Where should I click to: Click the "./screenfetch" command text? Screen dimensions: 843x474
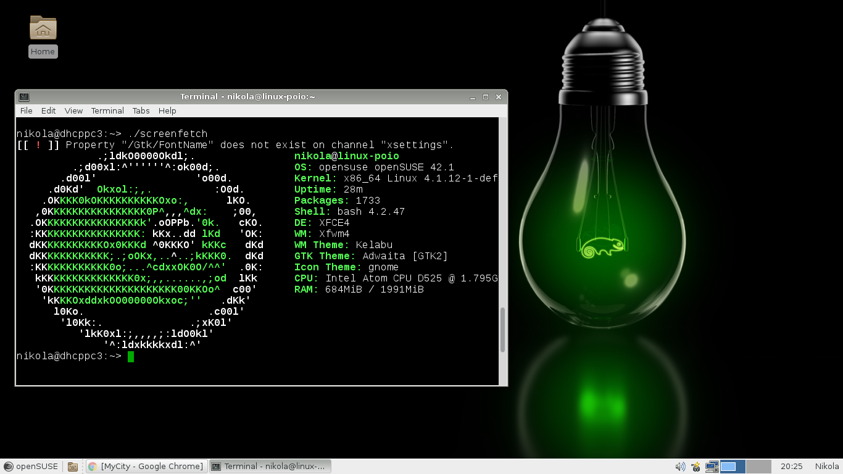point(168,134)
